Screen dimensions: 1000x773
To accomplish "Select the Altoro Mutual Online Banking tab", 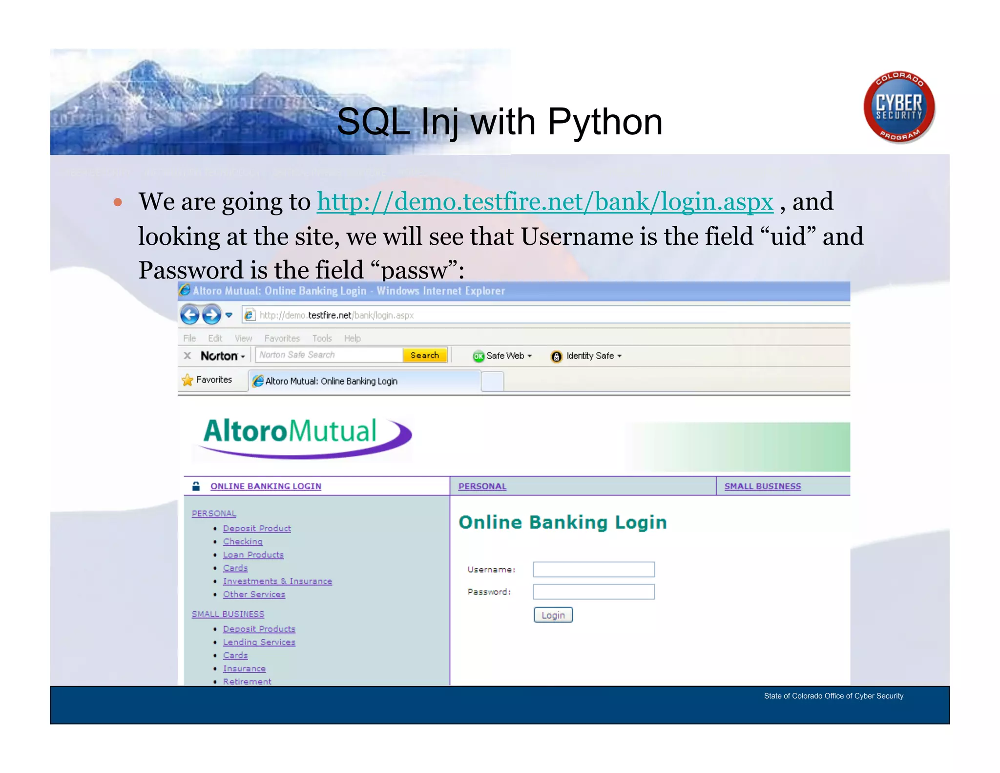I will [x=364, y=381].
